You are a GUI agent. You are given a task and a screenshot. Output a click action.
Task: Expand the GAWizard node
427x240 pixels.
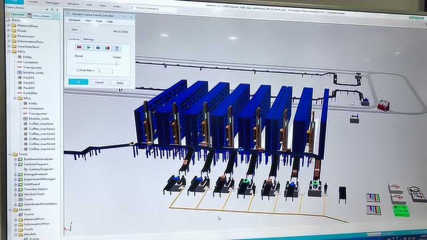tap(16, 184)
